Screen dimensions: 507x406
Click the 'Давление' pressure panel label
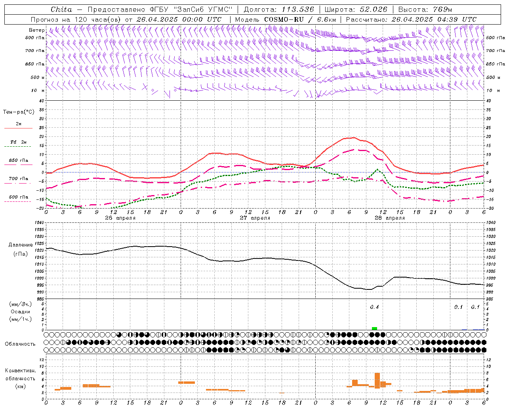[x=21, y=245]
